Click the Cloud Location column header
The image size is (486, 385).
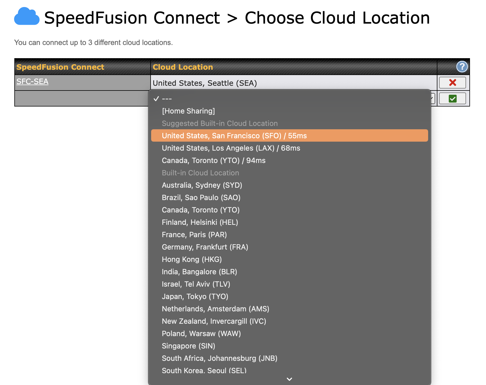[183, 67]
